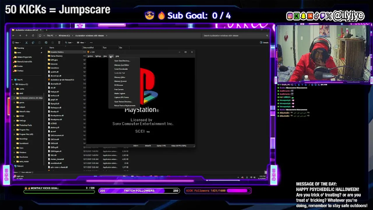This screenshot has height=210, width=373.
Task: Collapse the Windows (C:) tree node
Action: (13, 84)
